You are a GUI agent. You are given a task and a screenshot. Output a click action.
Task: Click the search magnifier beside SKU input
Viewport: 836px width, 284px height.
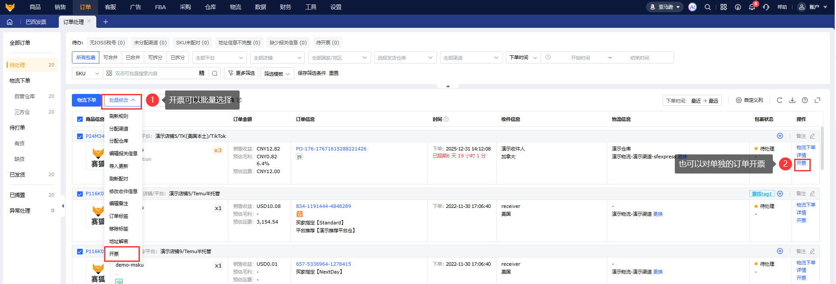click(x=215, y=74)
